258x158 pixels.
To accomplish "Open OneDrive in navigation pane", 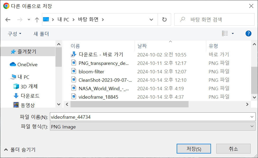I will coord(27,64).
